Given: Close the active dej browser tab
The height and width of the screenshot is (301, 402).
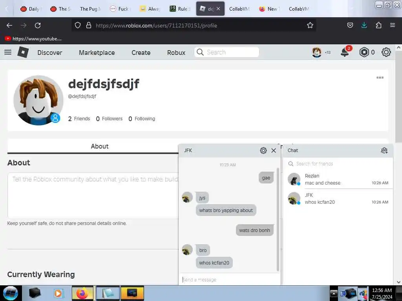Looking at the screenshot, I should 218,9.
